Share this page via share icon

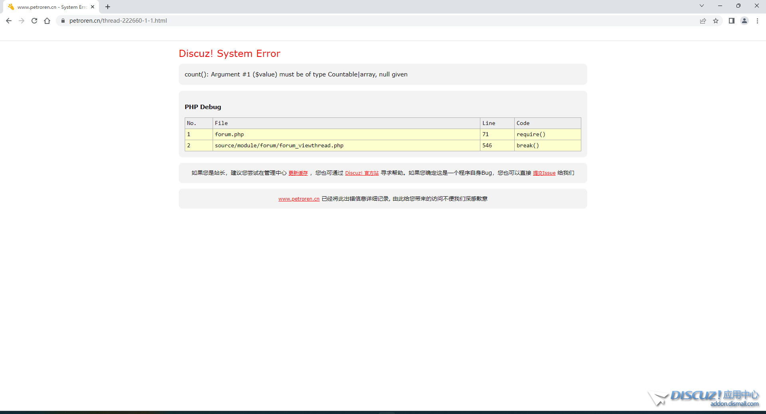(703, 21)
